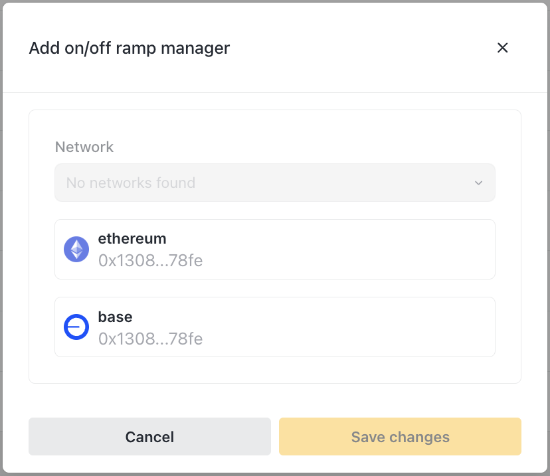Screen dimensions: 550x476
Task: Close the ramp manager dialog with X
Action: (503, 48)
